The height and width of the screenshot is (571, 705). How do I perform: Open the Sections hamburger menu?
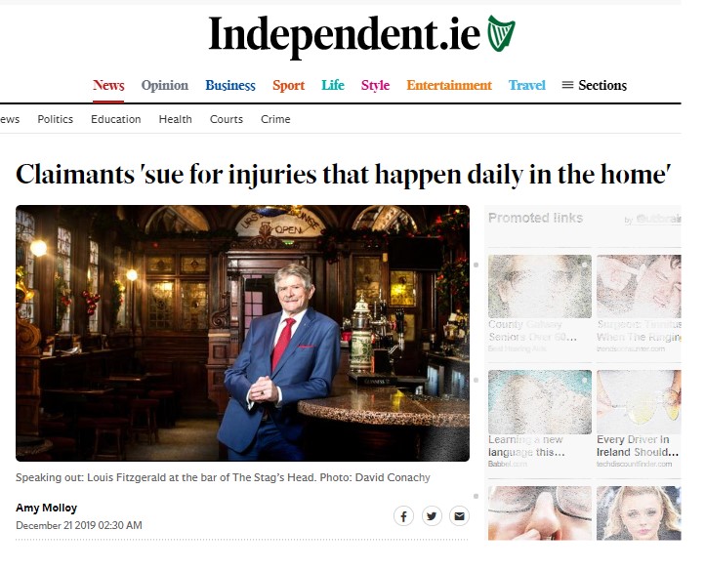tap(594, 85)
